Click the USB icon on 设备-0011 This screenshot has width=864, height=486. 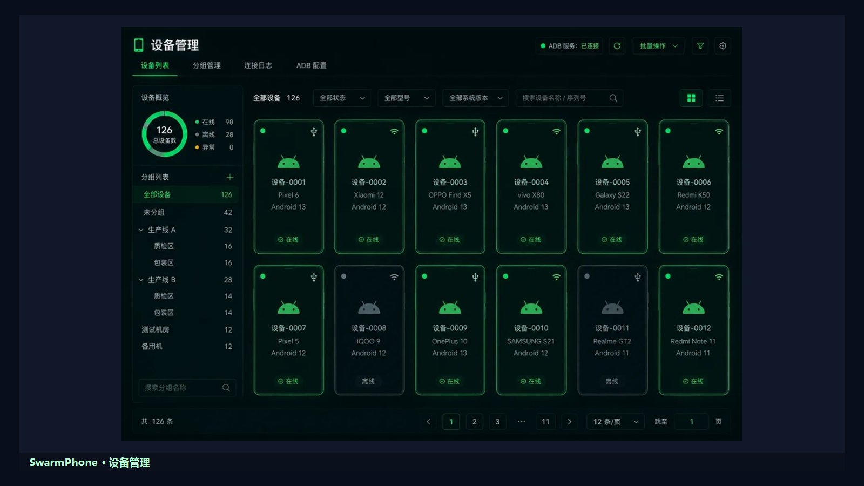point(638,277)
